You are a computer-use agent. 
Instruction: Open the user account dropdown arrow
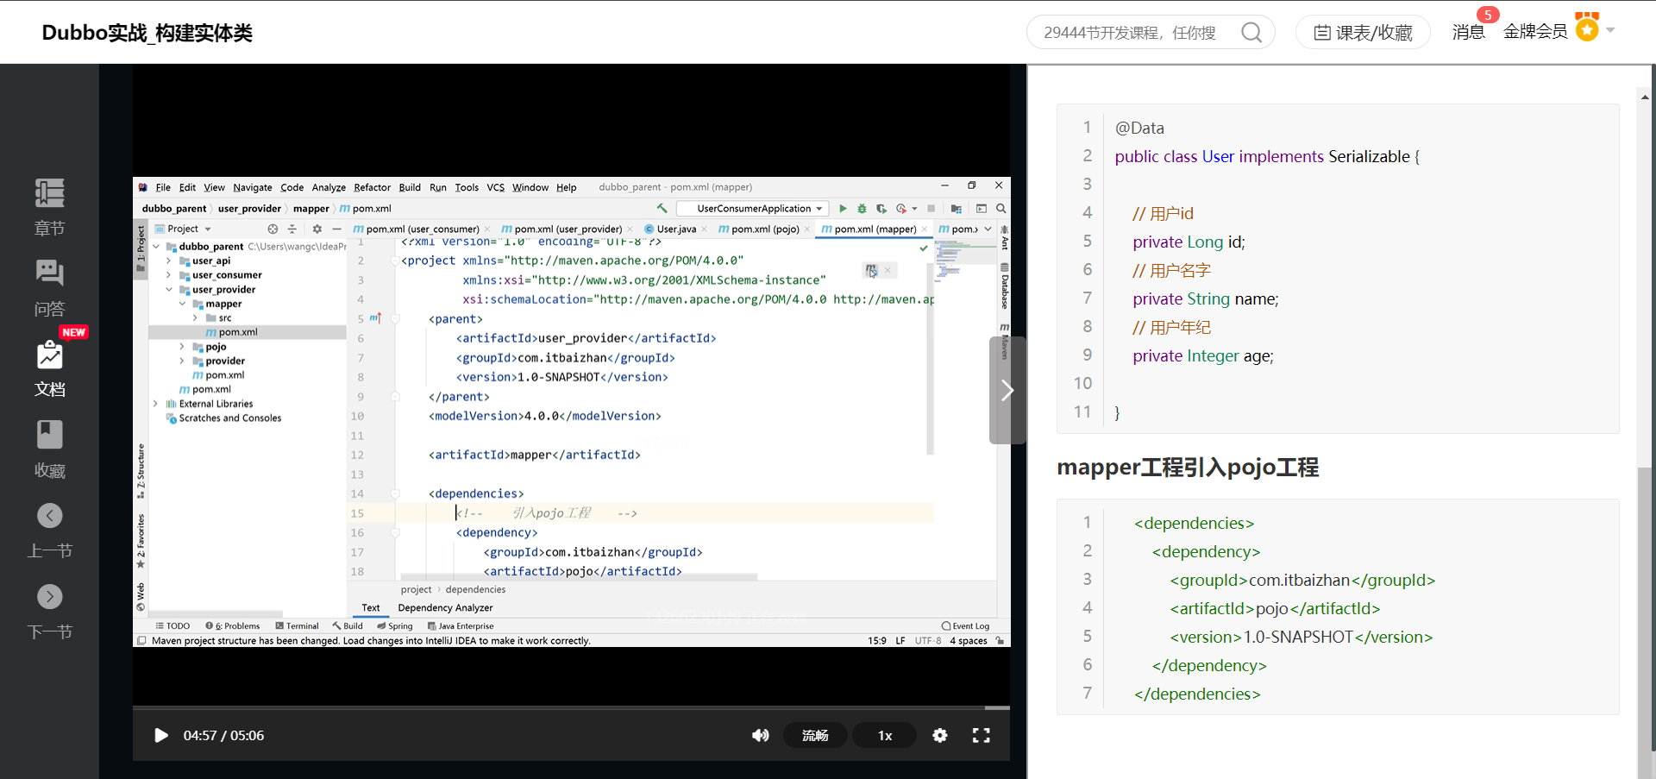(1610, 30)
